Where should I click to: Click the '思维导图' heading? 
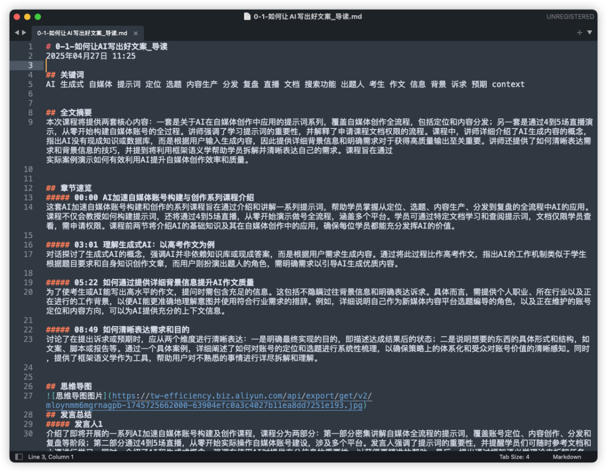point(76,387)
